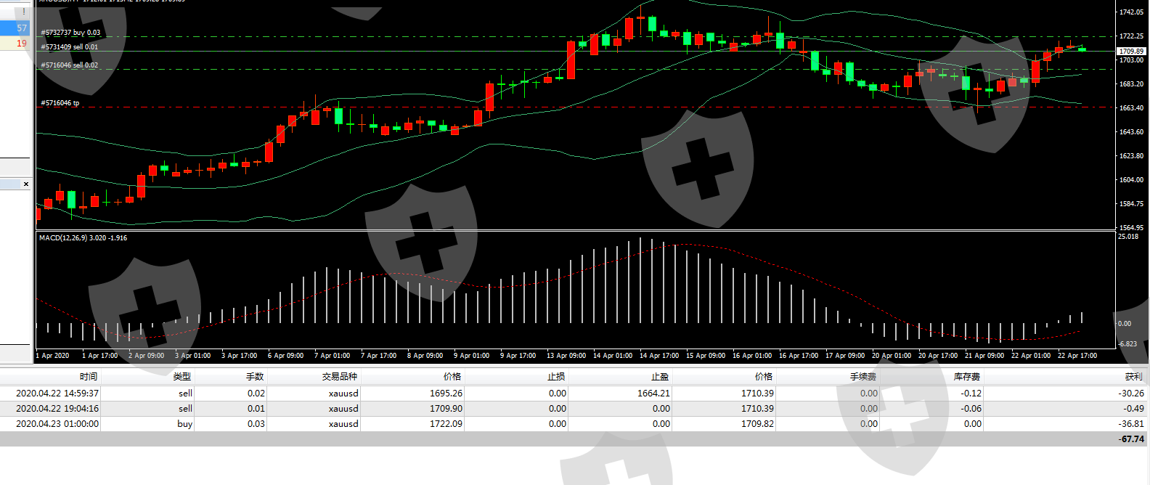Sort by 获利 profit column header
This screenshot has height=485, width=1150.
click(x=1133, y=377)
